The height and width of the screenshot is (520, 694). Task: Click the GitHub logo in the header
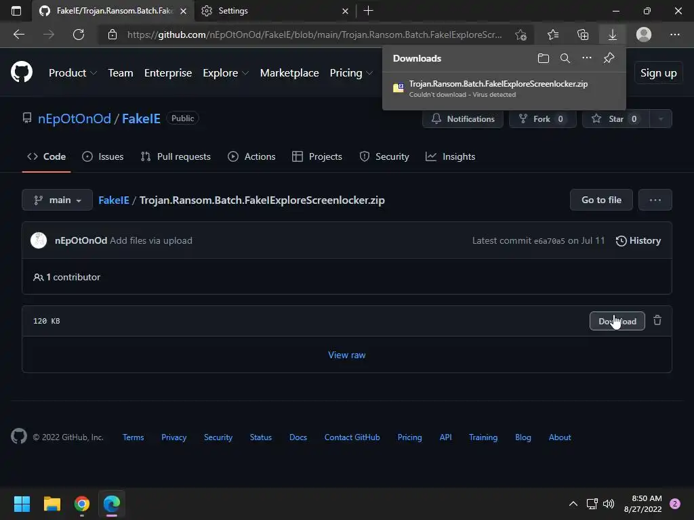pyautogui.click(x=22, y=72)
